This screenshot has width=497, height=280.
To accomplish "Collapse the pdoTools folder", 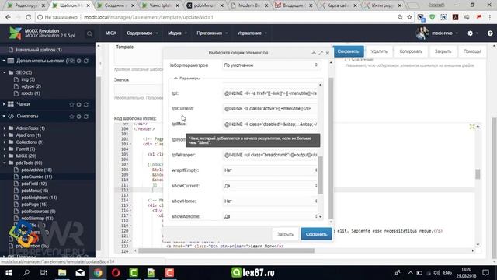I will click(x=5, y=163).
